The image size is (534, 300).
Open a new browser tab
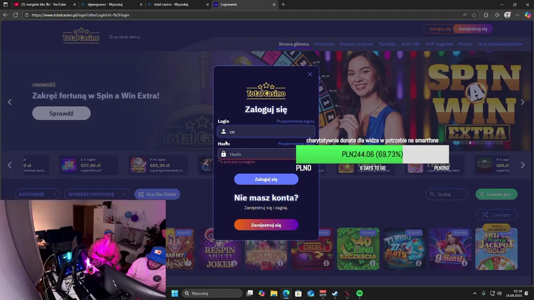[x=283, y=5]
